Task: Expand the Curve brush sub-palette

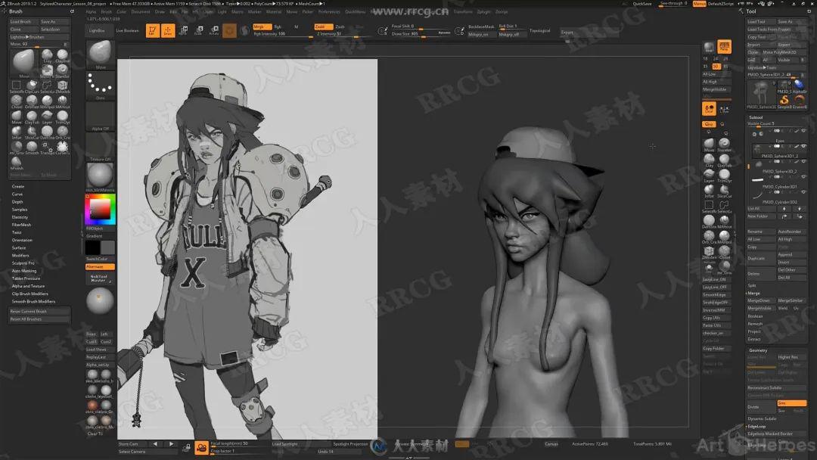Action: pos(17,194)
